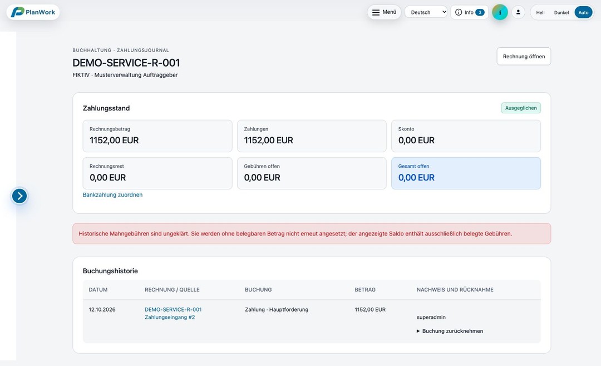Click the Bankzahlung zuordnen link

click(112, 195)
